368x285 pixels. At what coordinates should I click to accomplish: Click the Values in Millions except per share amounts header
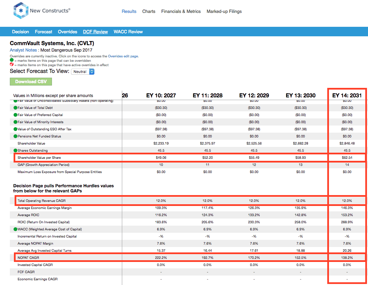pos(53,95)
